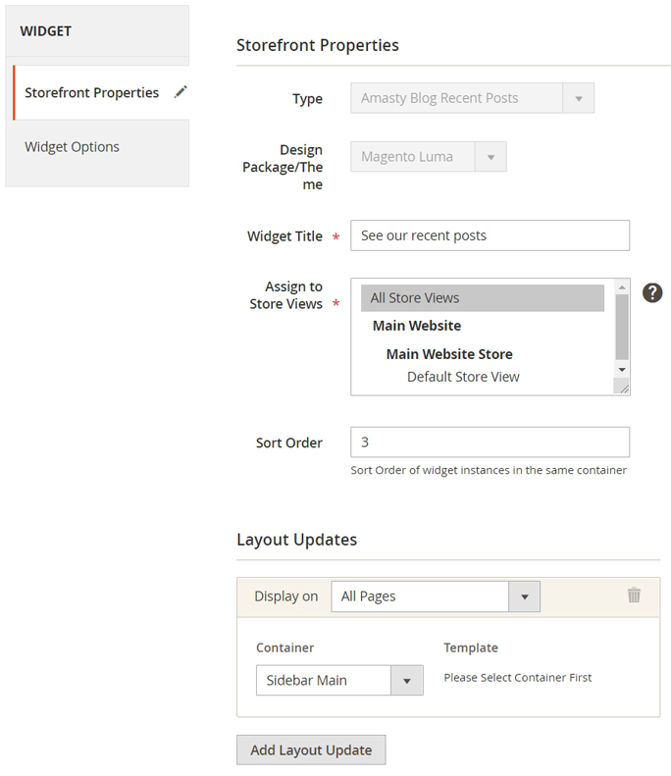Screen dimensions: 671x776
Task: Click the Store Views list scrollbar thumb
Action: point(622,328)
